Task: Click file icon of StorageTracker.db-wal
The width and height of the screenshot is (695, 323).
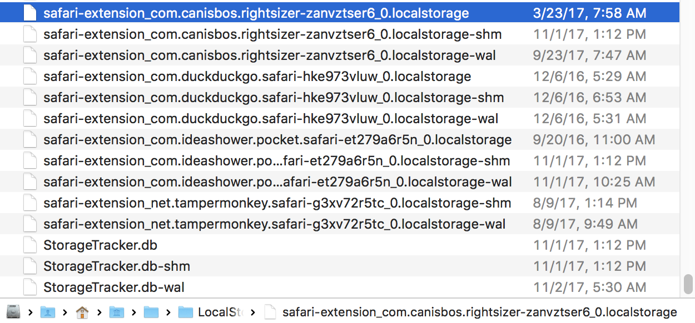Action: (x=30, y=287)
